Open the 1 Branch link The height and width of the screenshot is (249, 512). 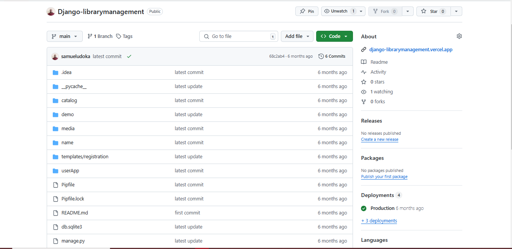tap(100, 36)
